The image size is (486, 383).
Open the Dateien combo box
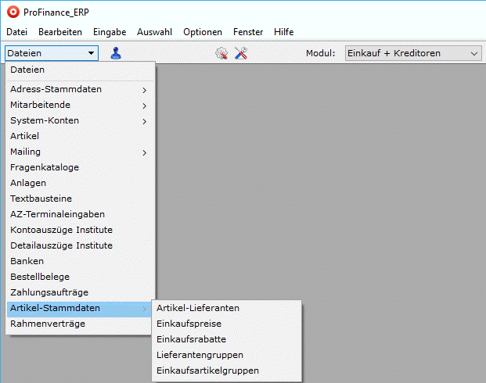(x=52, y=53)
